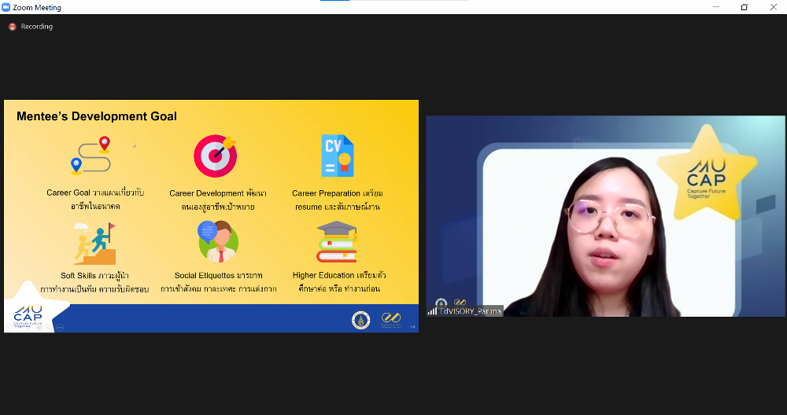Click the 'Recording' status label
This screenshot has width=787, height=415.
click(x=37, y=27)
